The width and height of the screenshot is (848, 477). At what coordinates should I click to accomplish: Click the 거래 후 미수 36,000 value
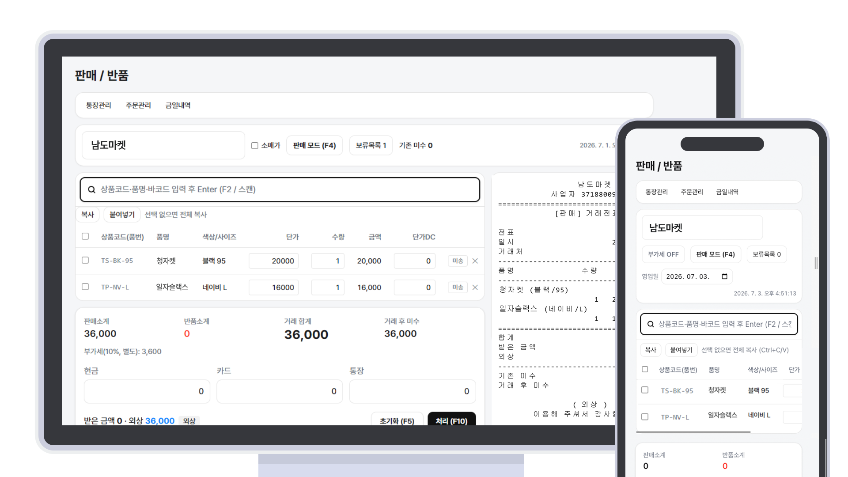(x=400, y=334)
